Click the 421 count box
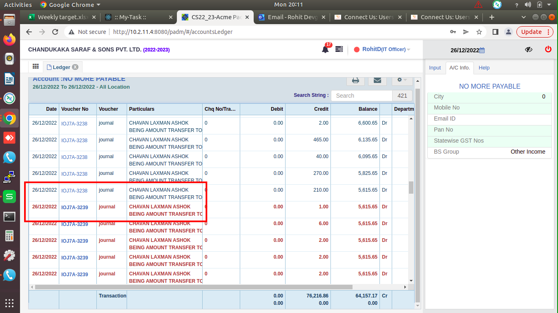The height and width of the screenshot is (313, 558). pyautogui.click(x=402, y=96)
